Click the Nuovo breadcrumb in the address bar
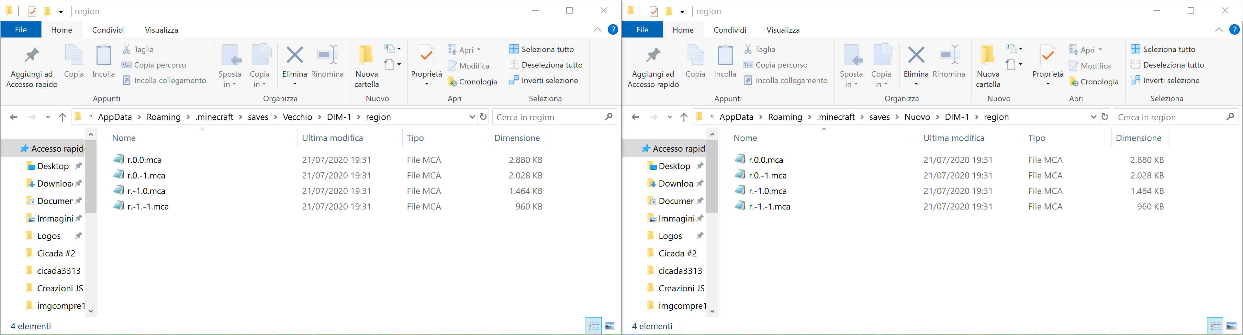1243x335 pixels. [917, 117]
